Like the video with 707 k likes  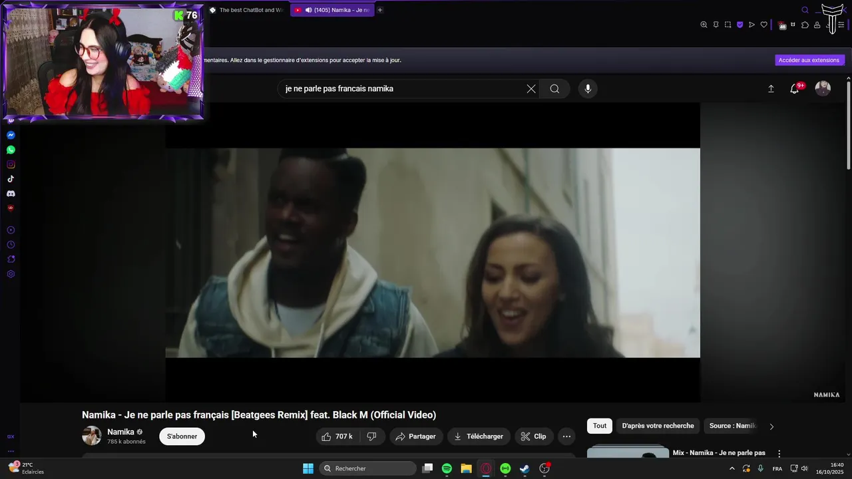pos(337,436)
